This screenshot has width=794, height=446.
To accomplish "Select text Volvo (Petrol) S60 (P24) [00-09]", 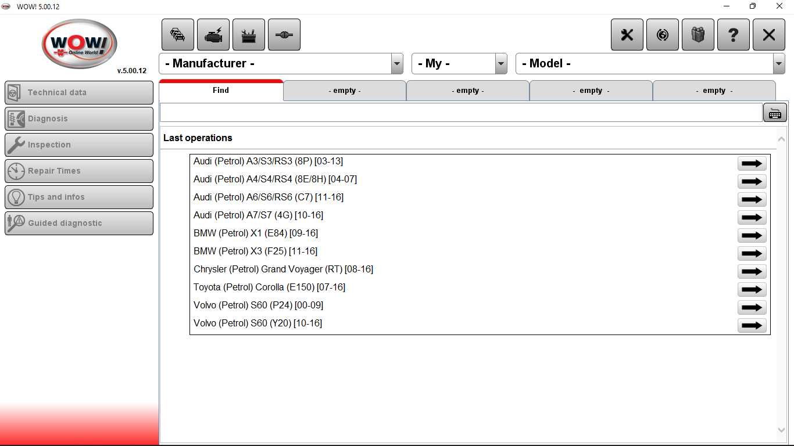I will [x=258, y=305].
